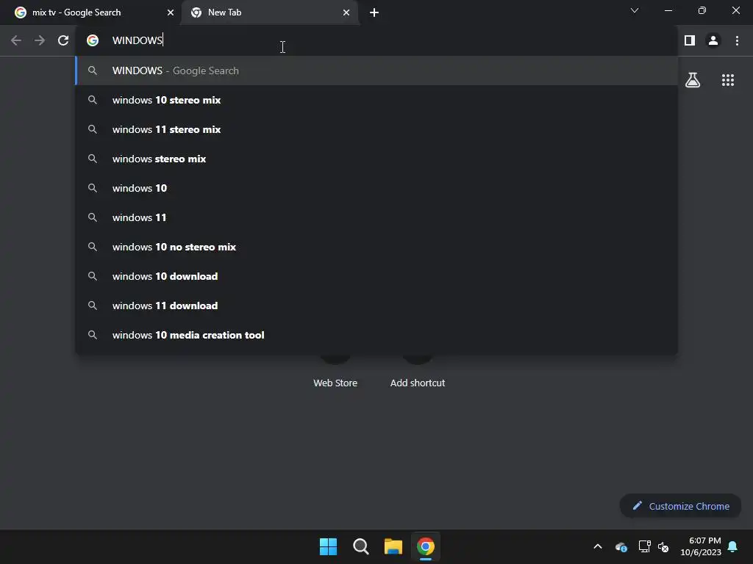Viewport: 753px width, 564px height.
Task: Click the Chrome icon in the taskbar
Action: (426, 546)
